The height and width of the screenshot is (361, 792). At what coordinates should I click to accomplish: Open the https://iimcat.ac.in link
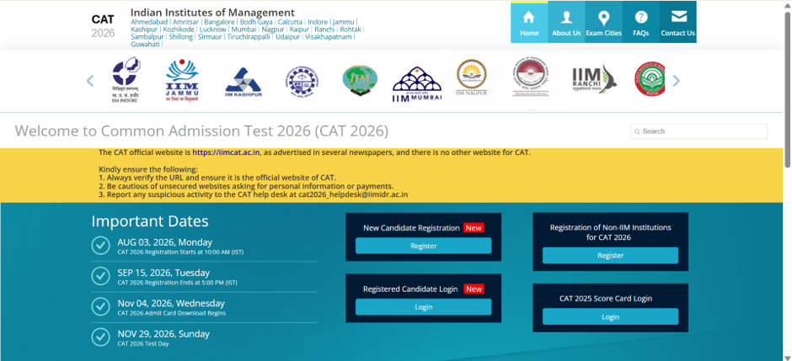pyautogui.click(x=226, y=152)
